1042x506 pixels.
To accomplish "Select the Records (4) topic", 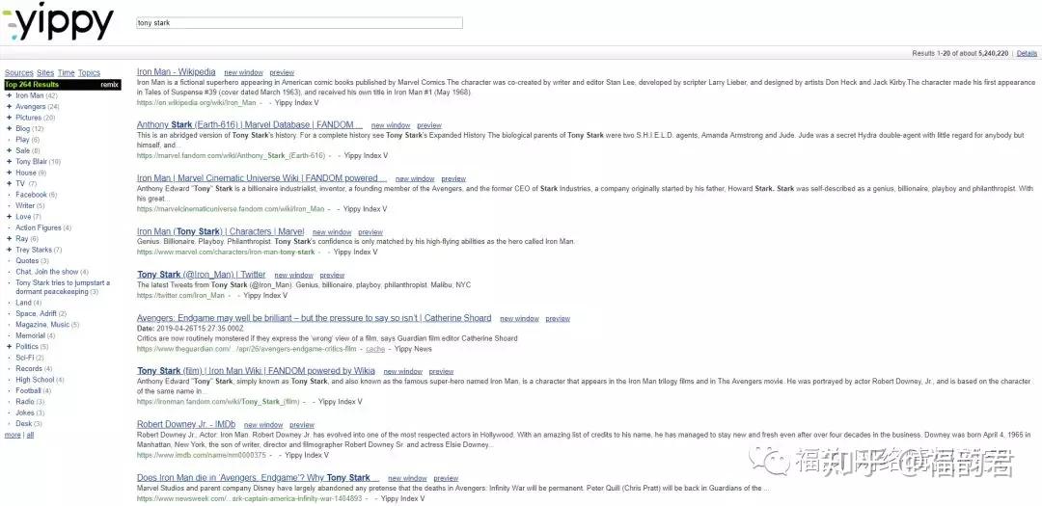I will tap(34, 368).
